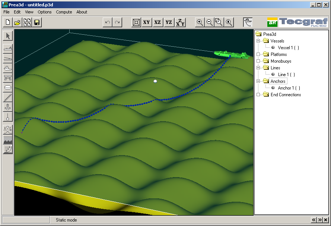Open the Compute menu

(x=64, y=12)
